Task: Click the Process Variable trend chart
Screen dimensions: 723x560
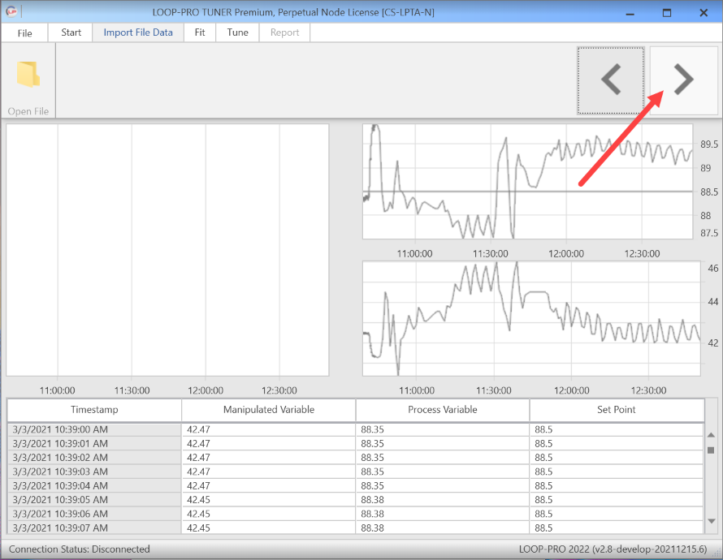Action: tap(527, 182)
